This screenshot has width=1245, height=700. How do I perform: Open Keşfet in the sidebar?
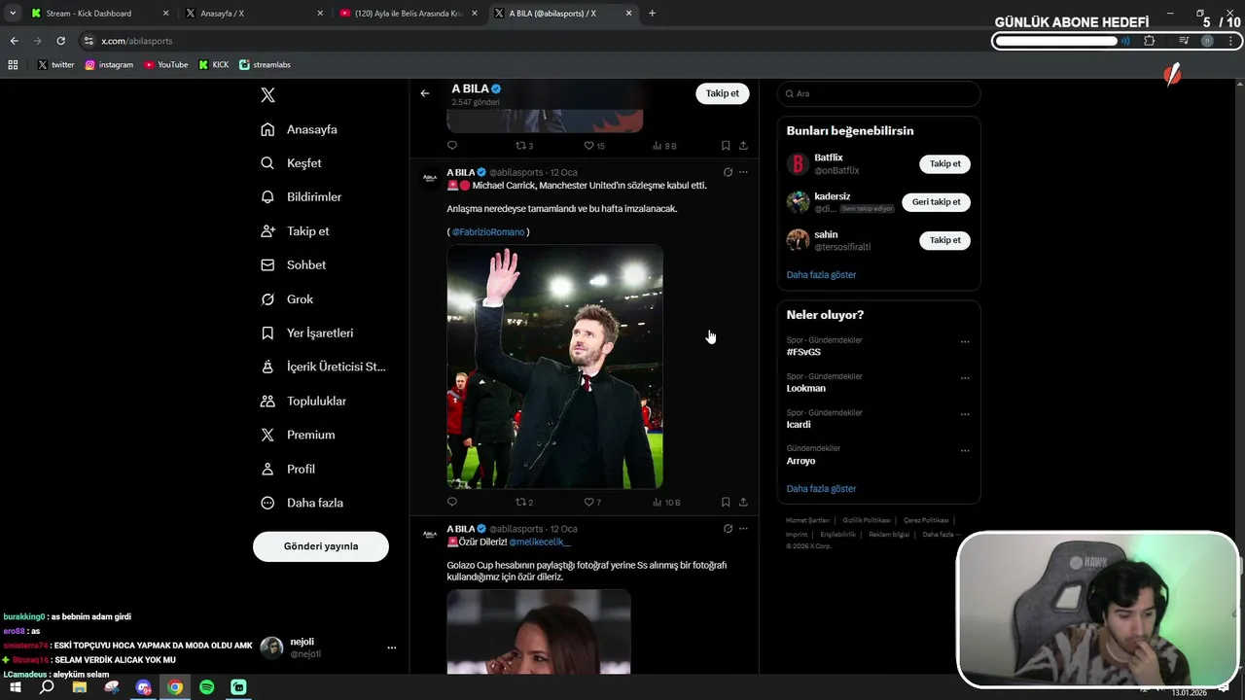pos(291,163)
